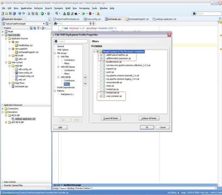Uncheck wsrp-container.jar checkbox
The image size is (222, 195).
pos(101,96)
